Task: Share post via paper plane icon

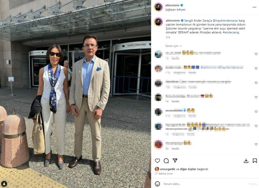Action: 175,161
